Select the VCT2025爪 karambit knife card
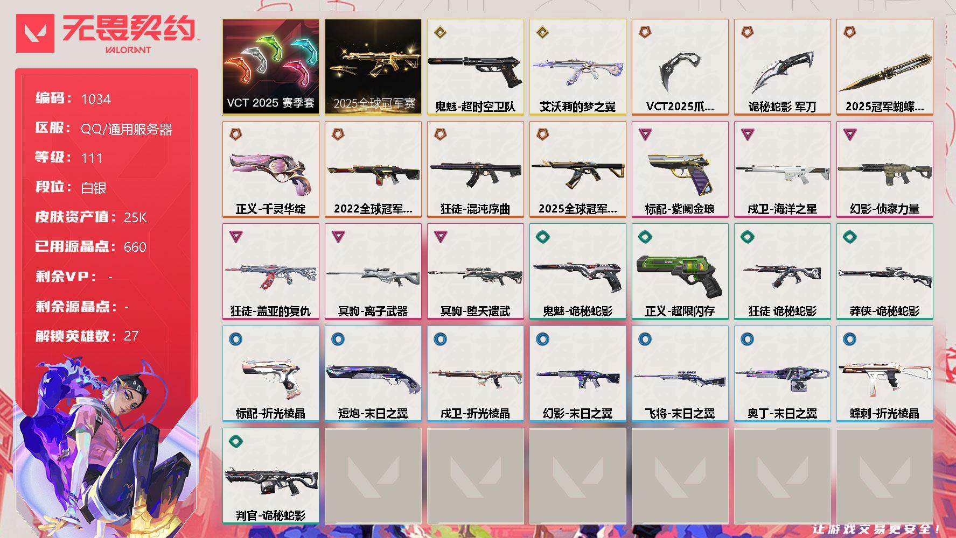 click(x=680, y=67)
